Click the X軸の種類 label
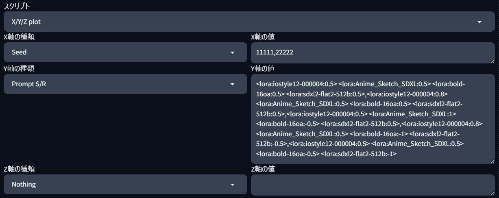Screen dimensions: 499x198 click(x=19, y=37)
